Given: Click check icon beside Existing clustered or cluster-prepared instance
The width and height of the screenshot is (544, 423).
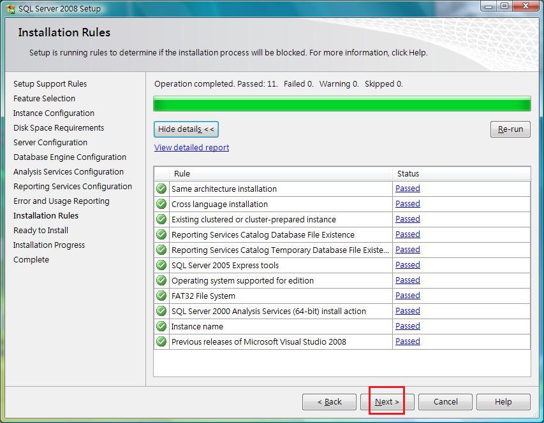Looking at the screenshot, I should [x=161, y=219].
